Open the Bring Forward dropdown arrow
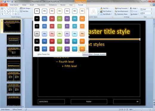This screenshot has height=111, width=155. 128,8
